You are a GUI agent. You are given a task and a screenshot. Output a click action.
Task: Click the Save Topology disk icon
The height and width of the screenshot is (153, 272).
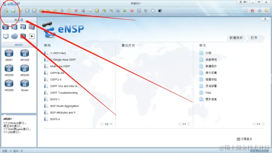coord(27,11)
